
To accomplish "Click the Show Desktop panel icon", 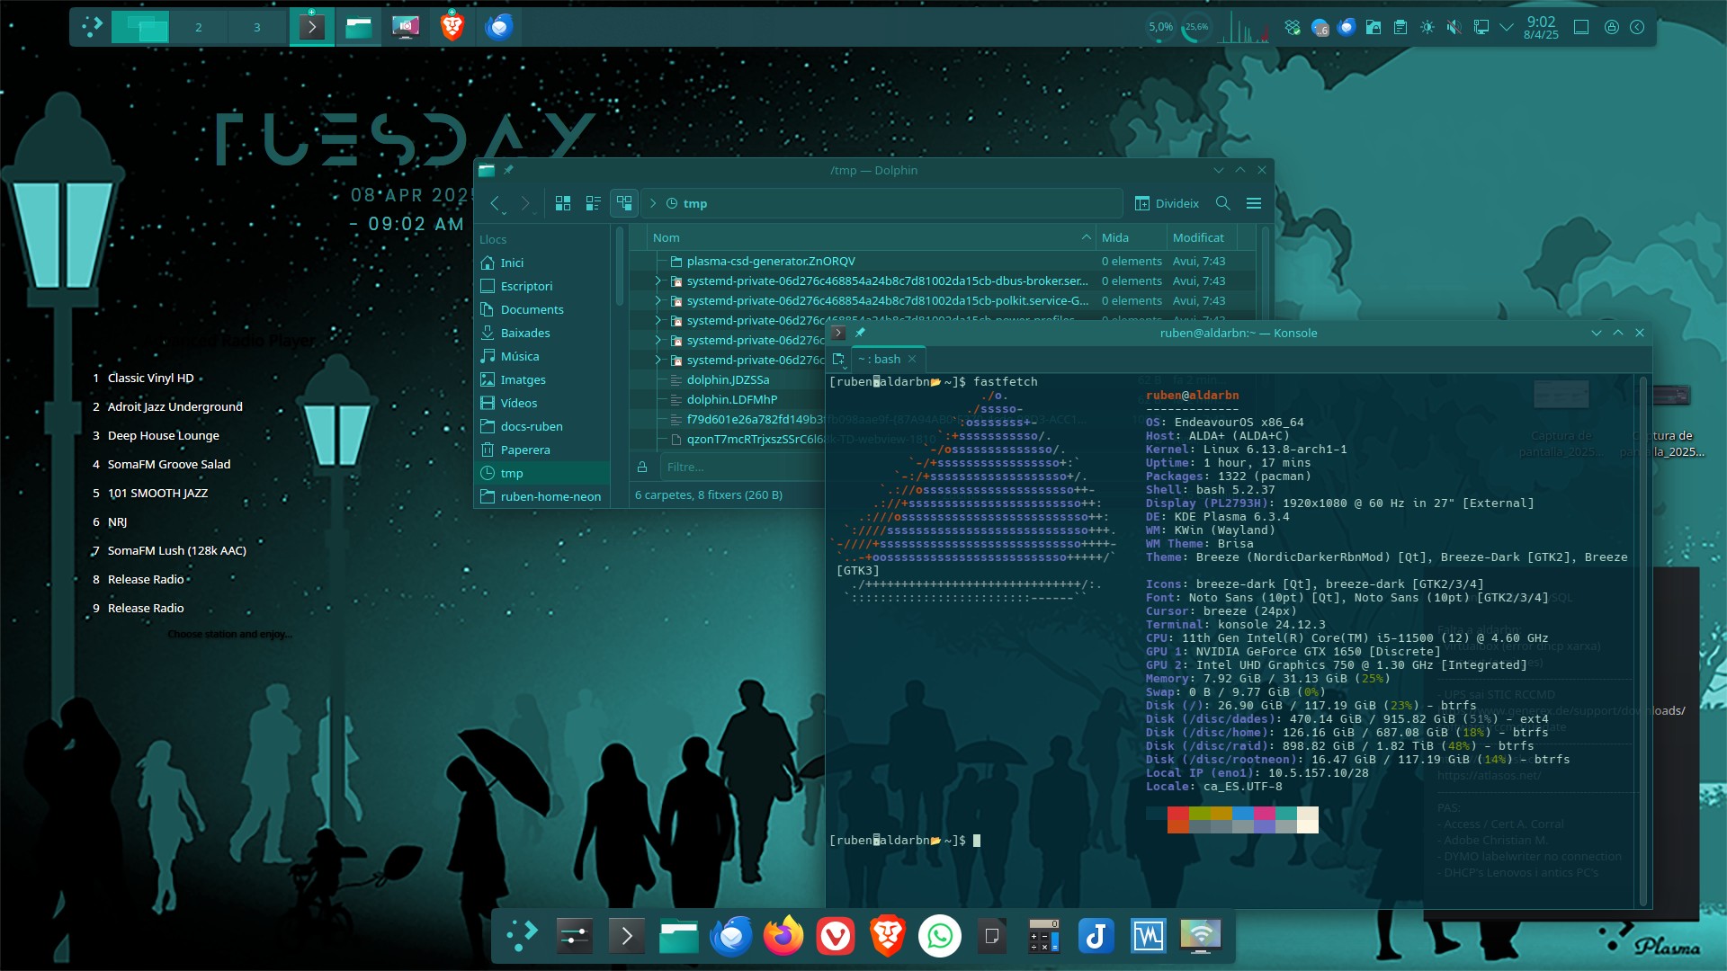I will [x=1581, y=27].
